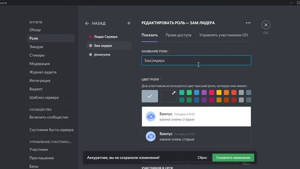This screenshot has width=300, height=169.
Task: Choose the dark red swatch in the bottom row
Action: point(234,100)
